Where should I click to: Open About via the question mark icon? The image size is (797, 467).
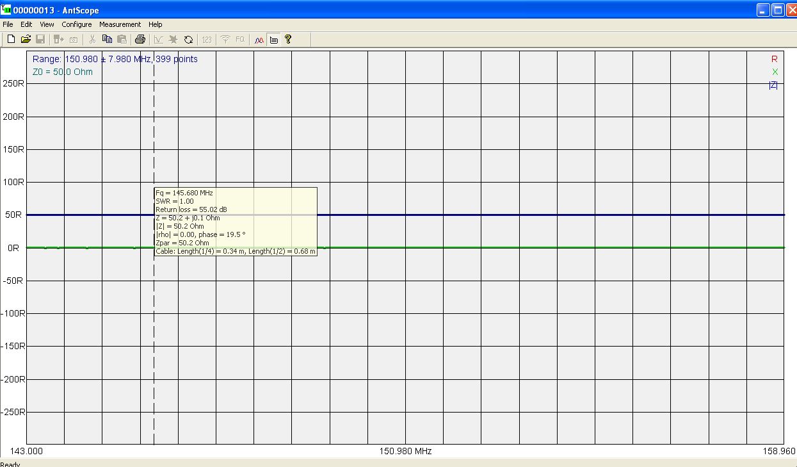click(288, 39)
